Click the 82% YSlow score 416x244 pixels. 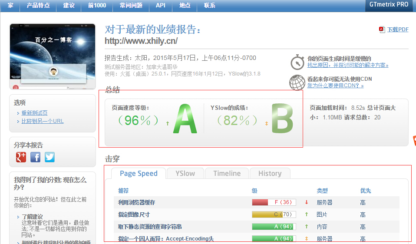237,120
